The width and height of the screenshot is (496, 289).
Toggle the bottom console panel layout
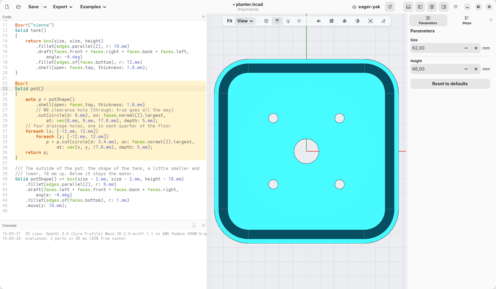point(408,7)
